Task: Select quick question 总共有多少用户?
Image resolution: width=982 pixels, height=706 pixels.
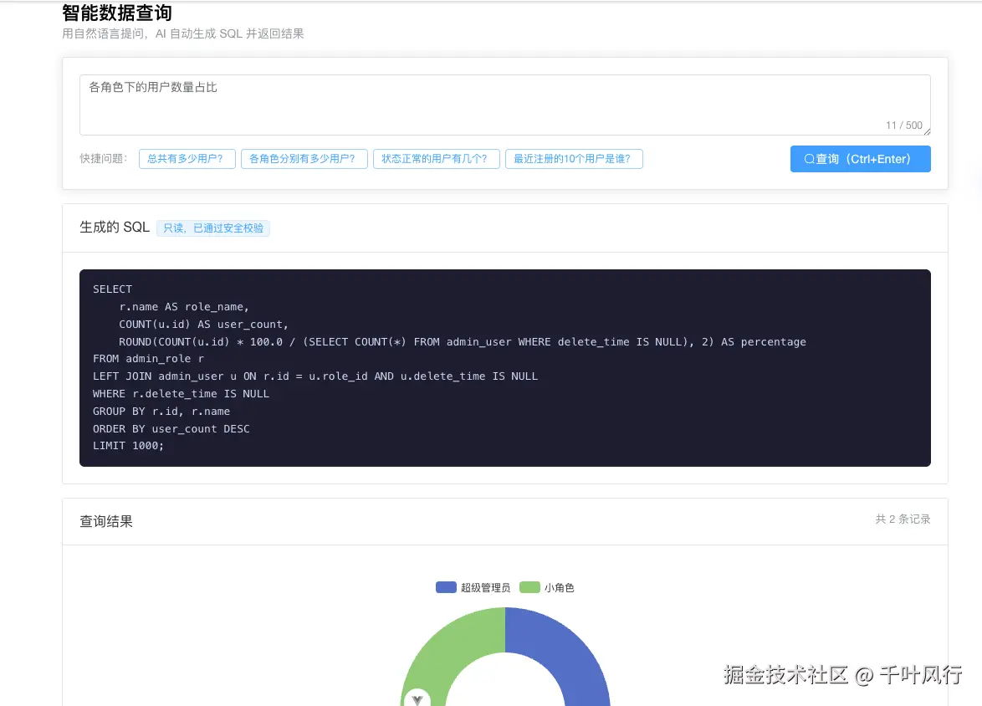Action: 187,158
